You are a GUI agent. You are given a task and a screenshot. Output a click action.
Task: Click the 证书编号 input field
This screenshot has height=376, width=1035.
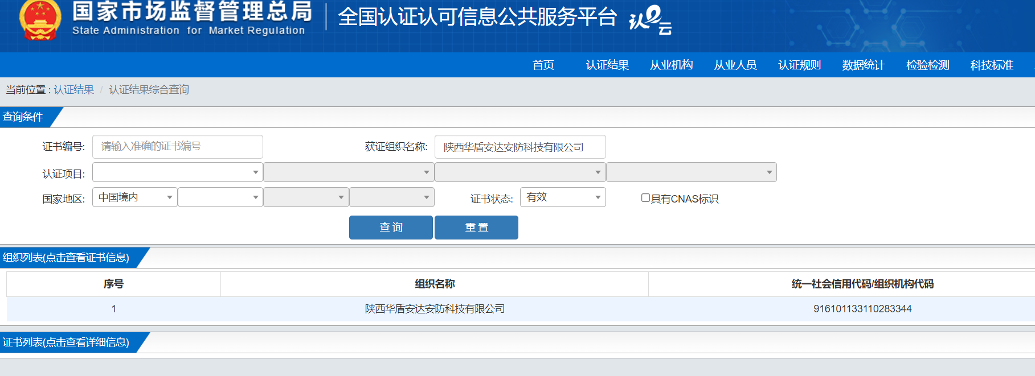(178, 147)
